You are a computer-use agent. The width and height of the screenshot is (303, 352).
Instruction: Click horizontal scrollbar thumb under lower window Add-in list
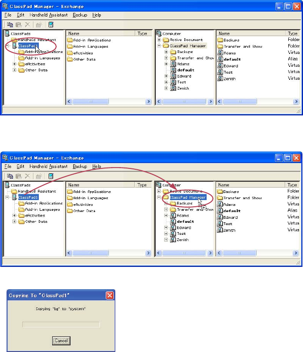pos(90,253)
